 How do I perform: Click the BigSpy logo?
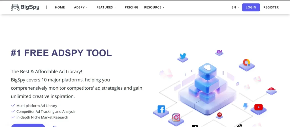tap(25, 7)
